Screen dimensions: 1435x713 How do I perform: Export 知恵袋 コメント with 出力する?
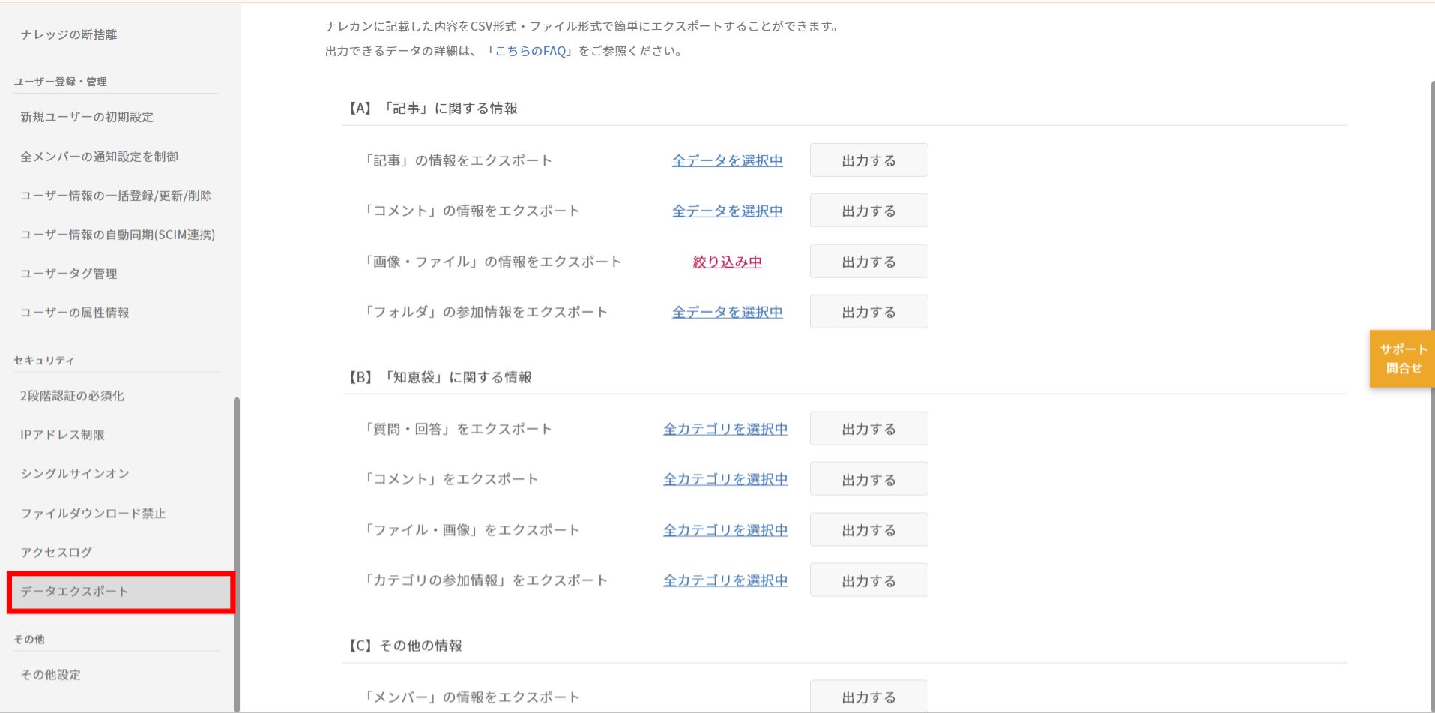[868, 479]
